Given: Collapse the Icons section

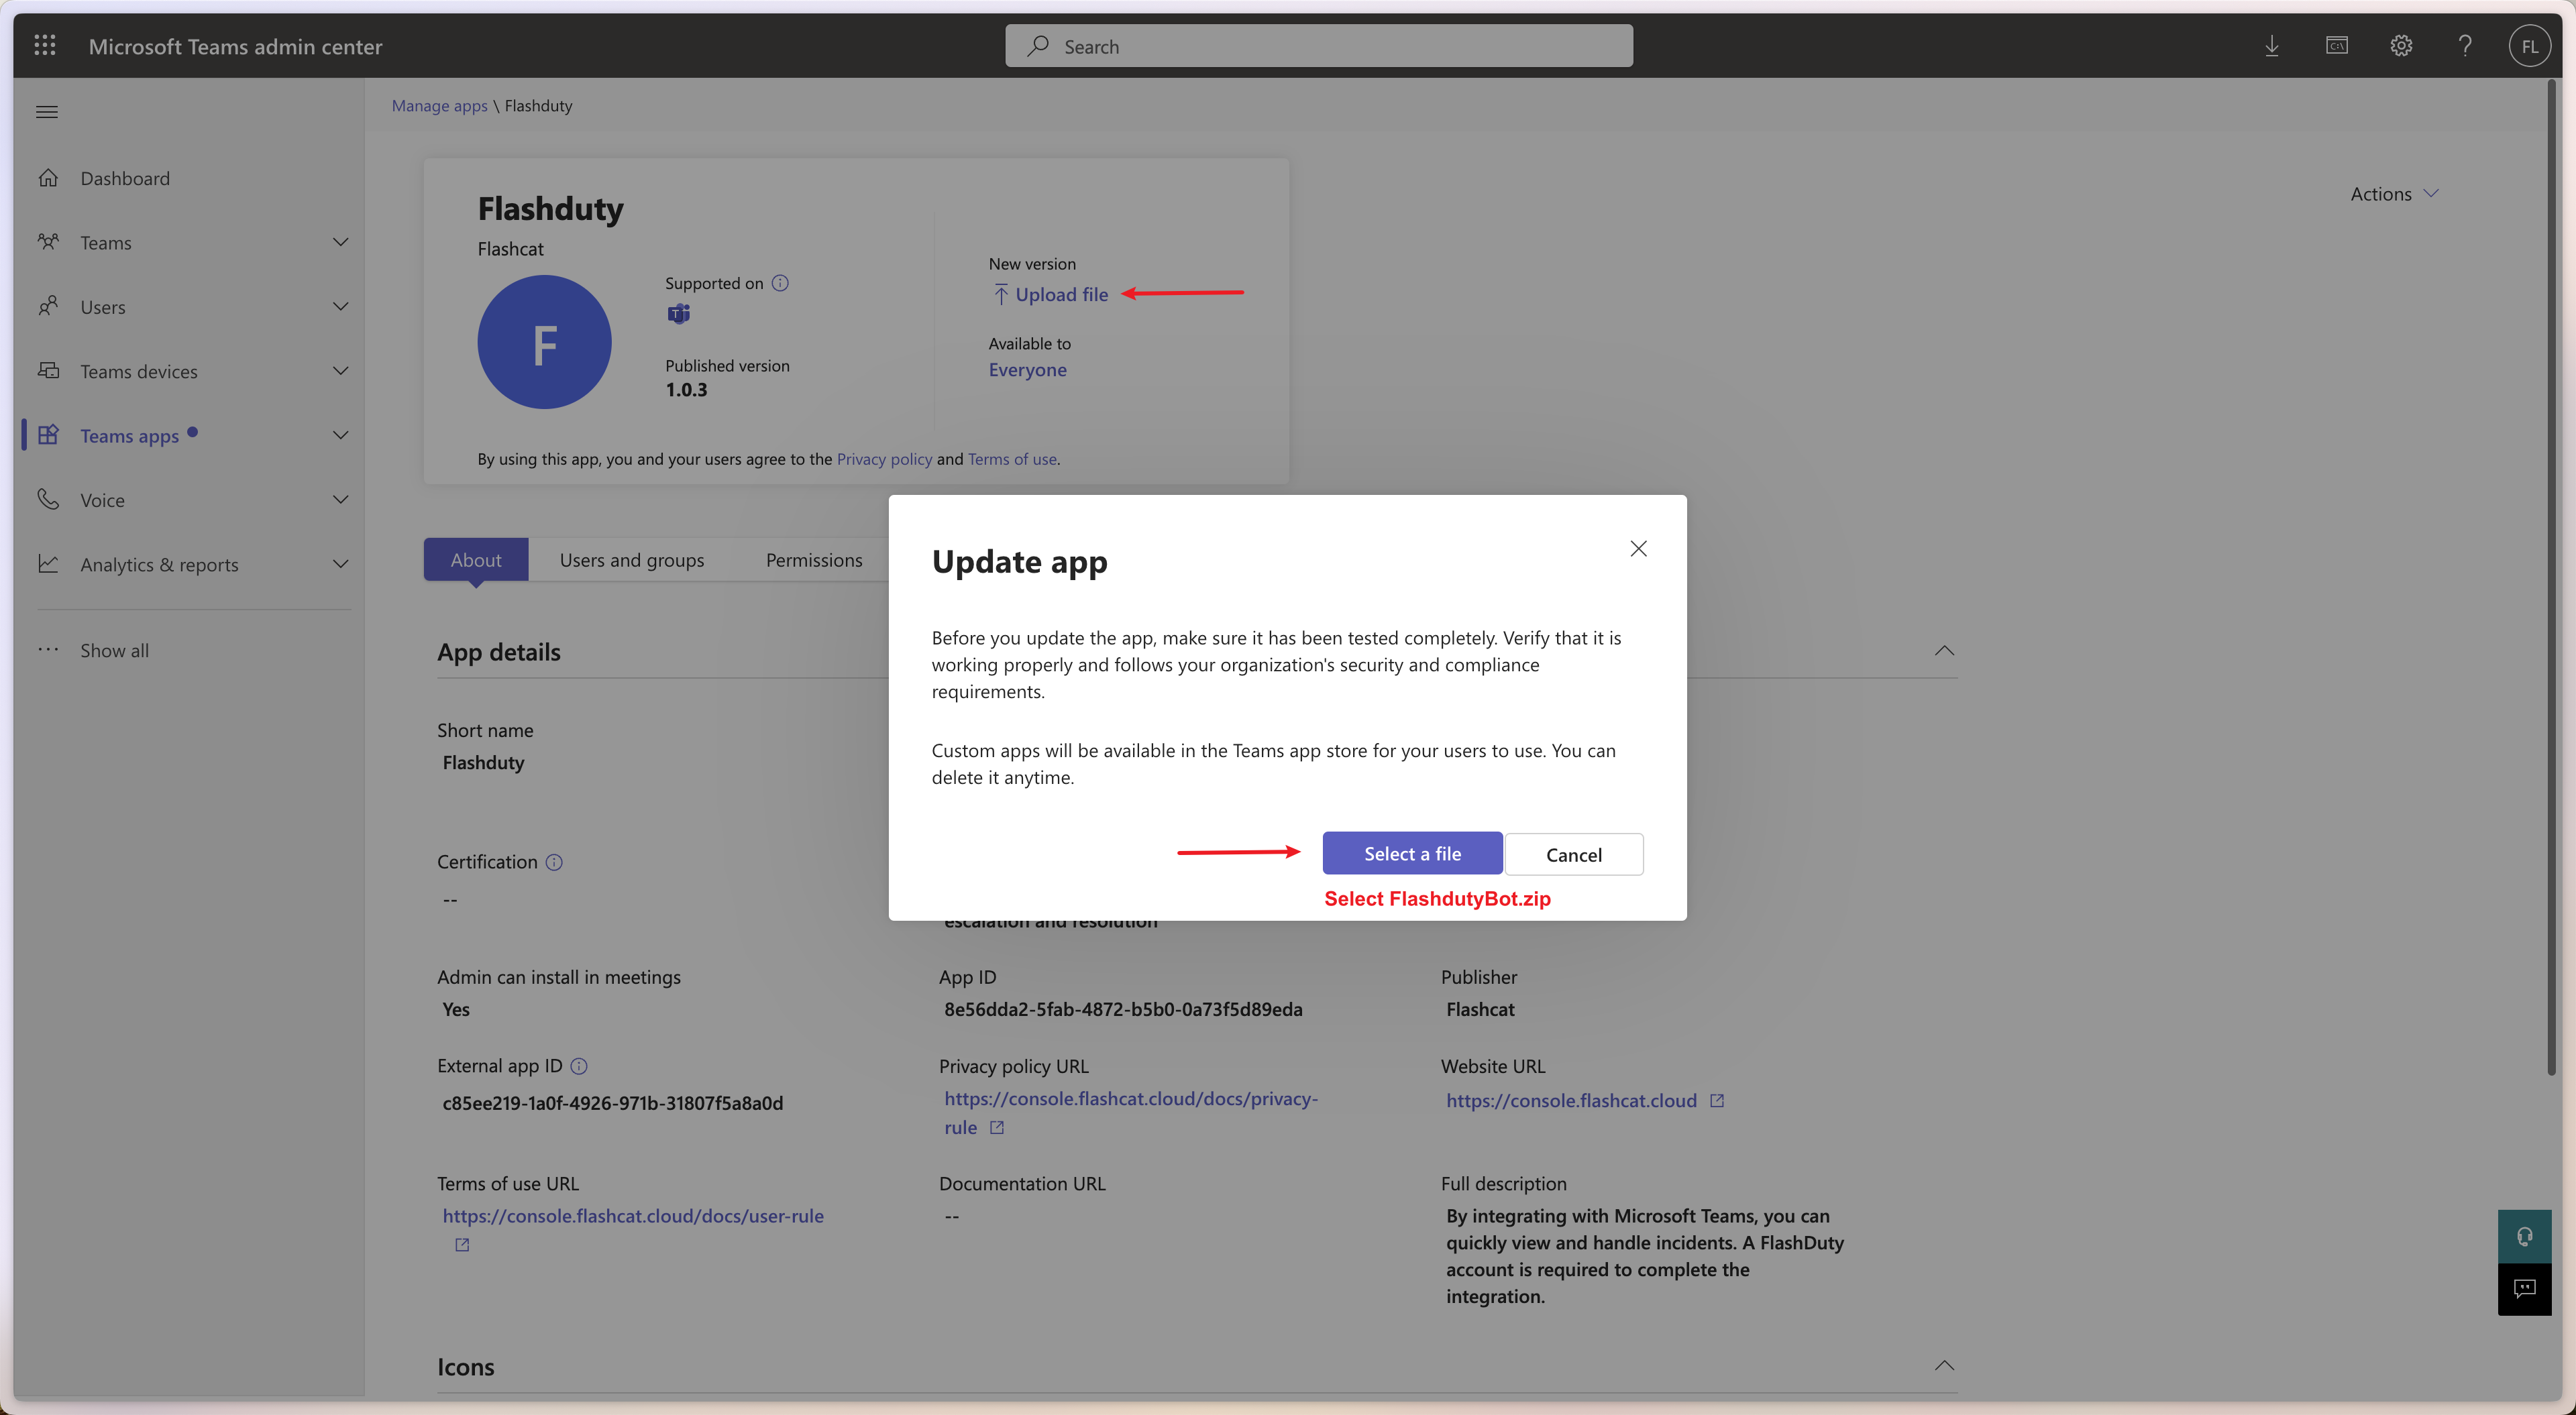Looking at the screenshot, I should coord(1944,1366).
